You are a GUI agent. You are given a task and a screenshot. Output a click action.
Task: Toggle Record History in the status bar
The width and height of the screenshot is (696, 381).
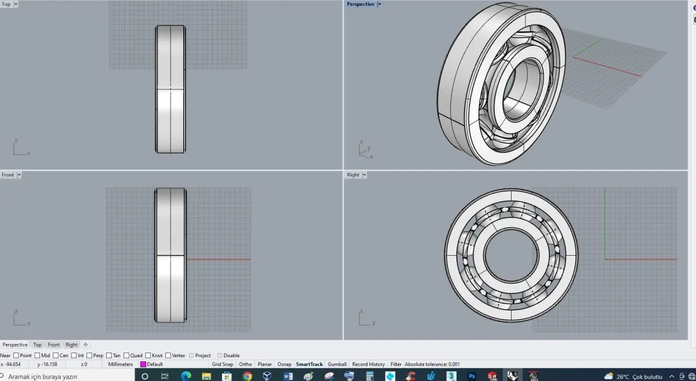(x=368, y=364)
